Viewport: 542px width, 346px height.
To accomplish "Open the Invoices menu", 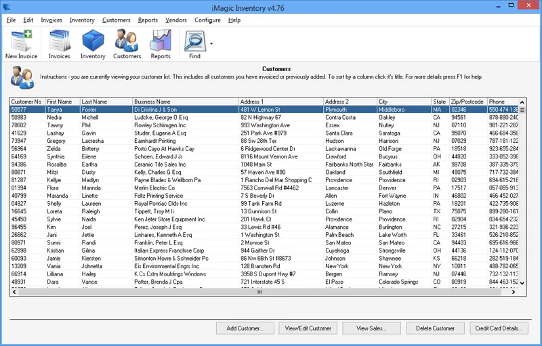I will tap(51, 20).
